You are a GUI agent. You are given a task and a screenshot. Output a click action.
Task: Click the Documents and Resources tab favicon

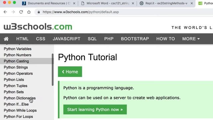24,3
